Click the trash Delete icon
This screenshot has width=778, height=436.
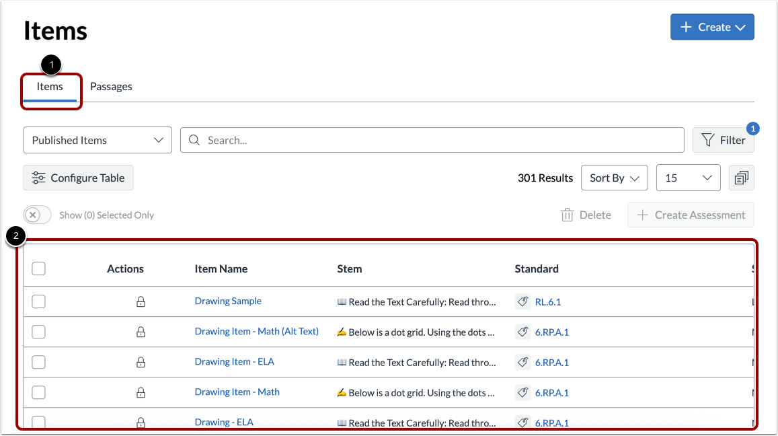tap(568, 215)
